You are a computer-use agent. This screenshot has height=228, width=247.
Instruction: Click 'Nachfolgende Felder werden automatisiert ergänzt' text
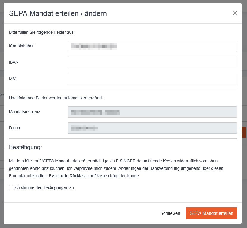point(56,98)
